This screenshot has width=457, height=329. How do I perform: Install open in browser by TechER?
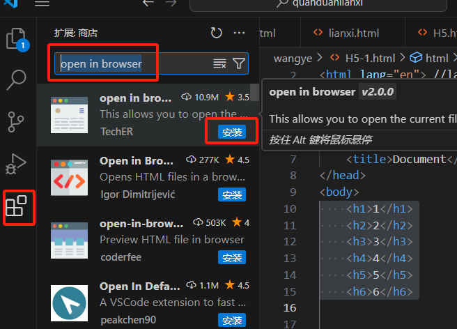click(232, 132)
